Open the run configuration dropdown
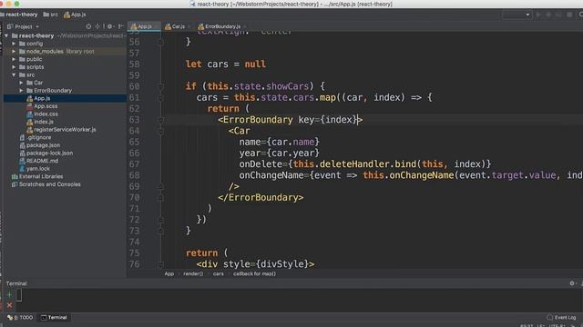This screenshot has height=327, width=583. point(517,15)
